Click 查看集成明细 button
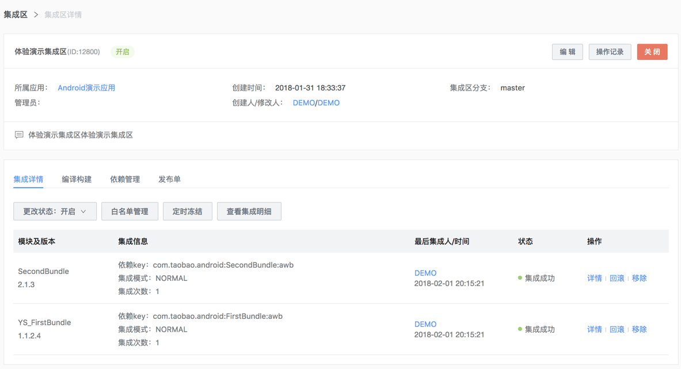Viewport: 681px width, 369px height. 249,211
